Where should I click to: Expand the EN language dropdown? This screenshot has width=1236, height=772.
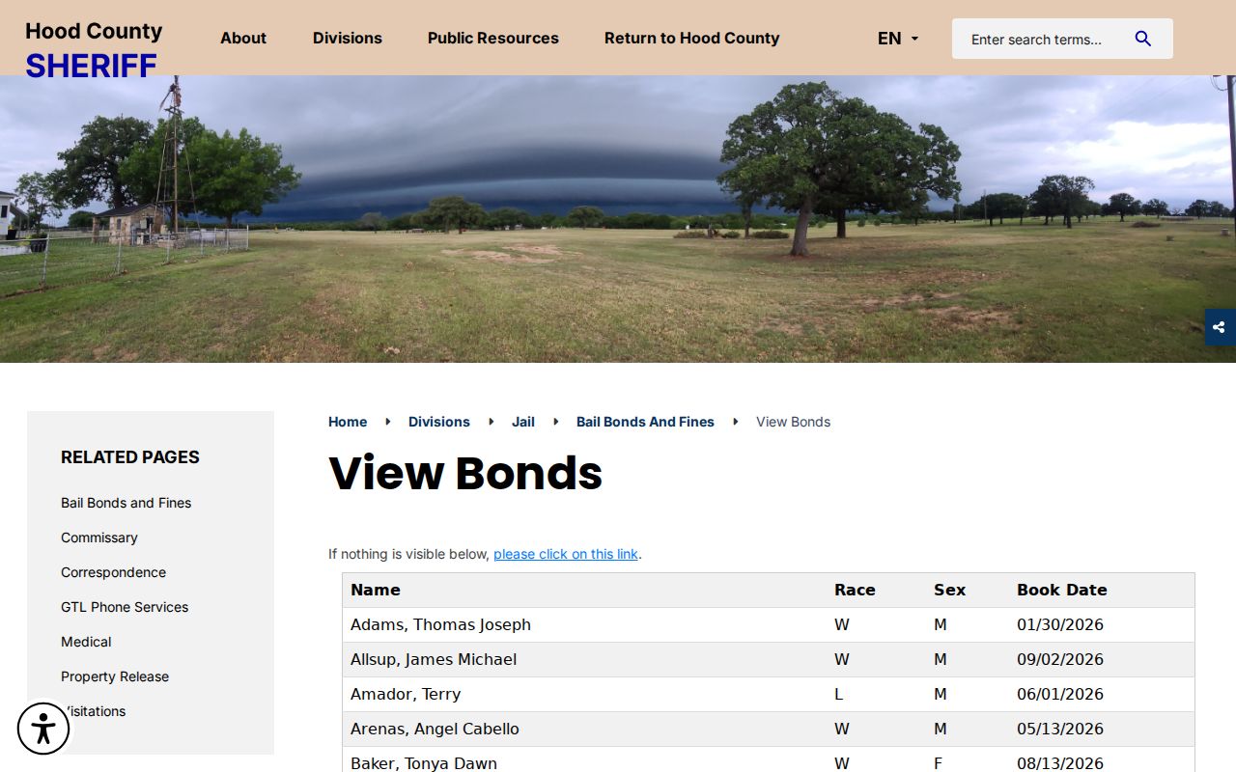[898, 39]
